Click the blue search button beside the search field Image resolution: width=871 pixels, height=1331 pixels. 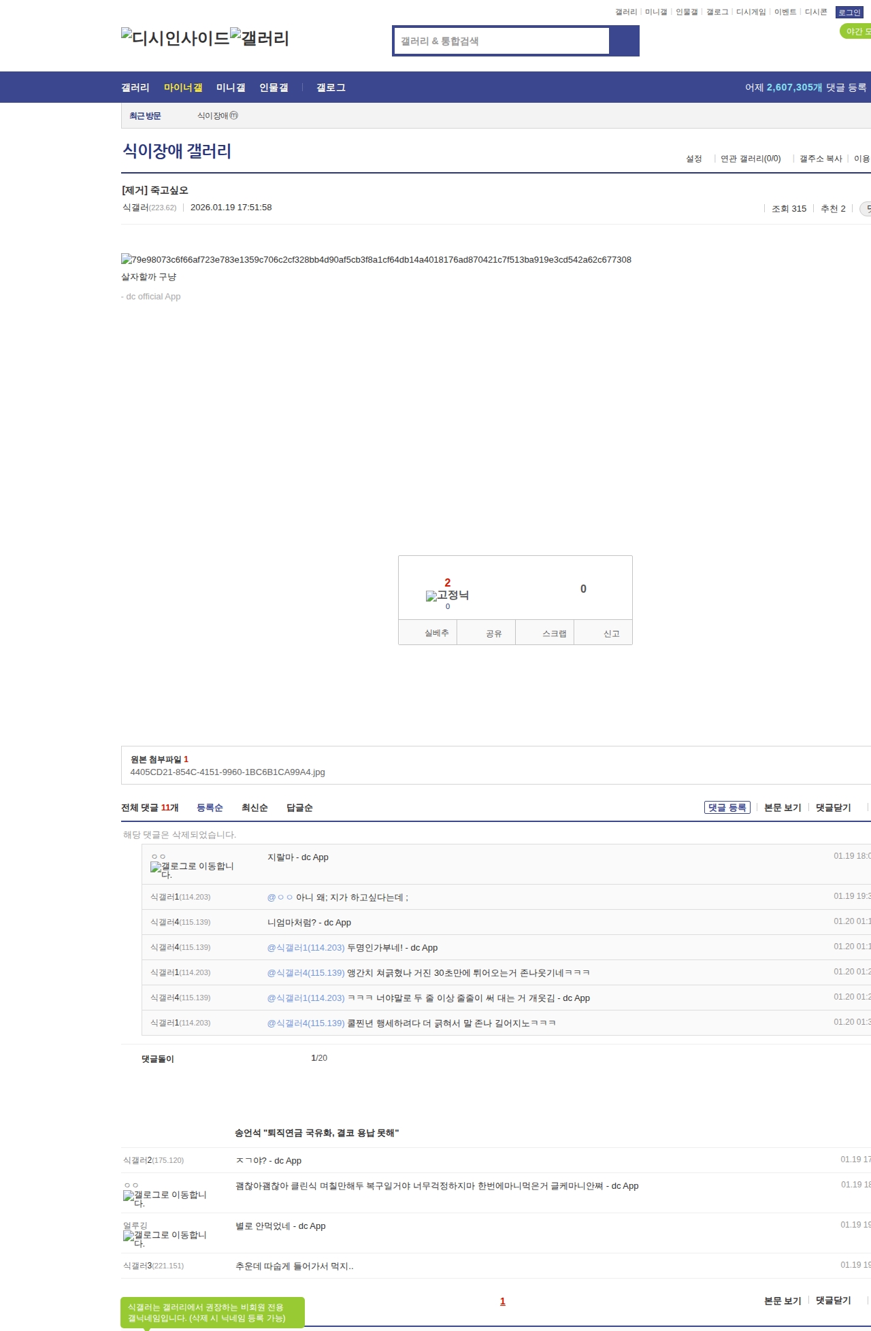(x=624, y=41)
